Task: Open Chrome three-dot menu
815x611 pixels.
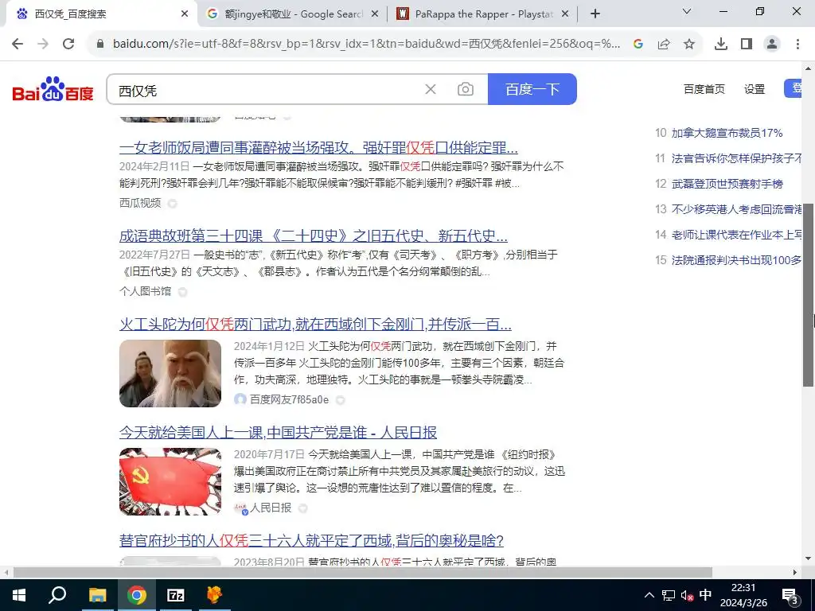Action: coord(797,45)
